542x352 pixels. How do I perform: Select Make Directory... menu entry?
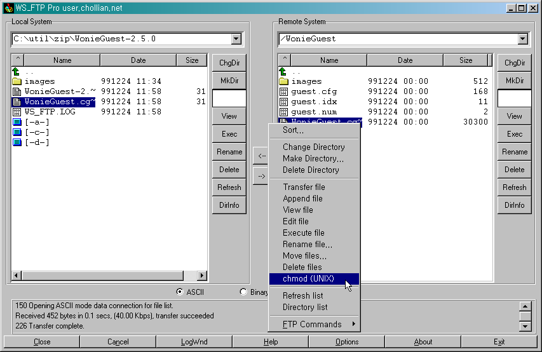point(315,158)
